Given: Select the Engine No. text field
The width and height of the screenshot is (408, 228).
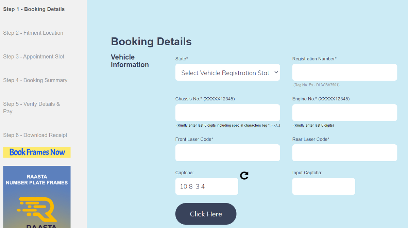Looking at the screenshot, I should (x=344, y=112).
